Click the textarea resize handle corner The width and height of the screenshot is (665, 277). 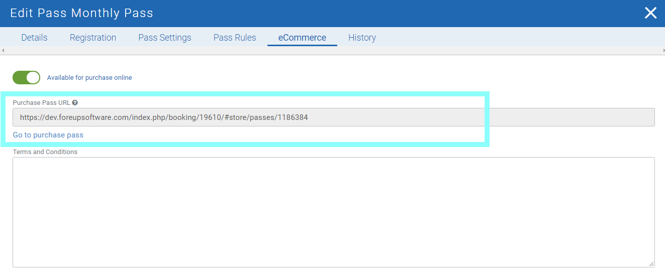point(651,264)
